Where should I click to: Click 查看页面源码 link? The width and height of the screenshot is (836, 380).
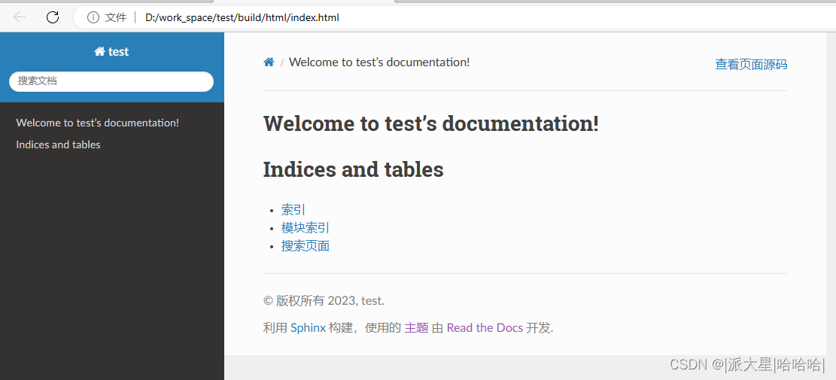coord(751,65)
